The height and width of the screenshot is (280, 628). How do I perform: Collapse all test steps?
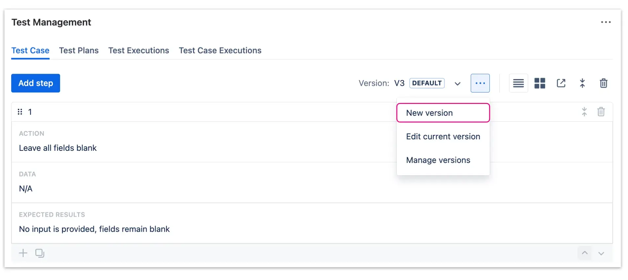coord(582,83)
